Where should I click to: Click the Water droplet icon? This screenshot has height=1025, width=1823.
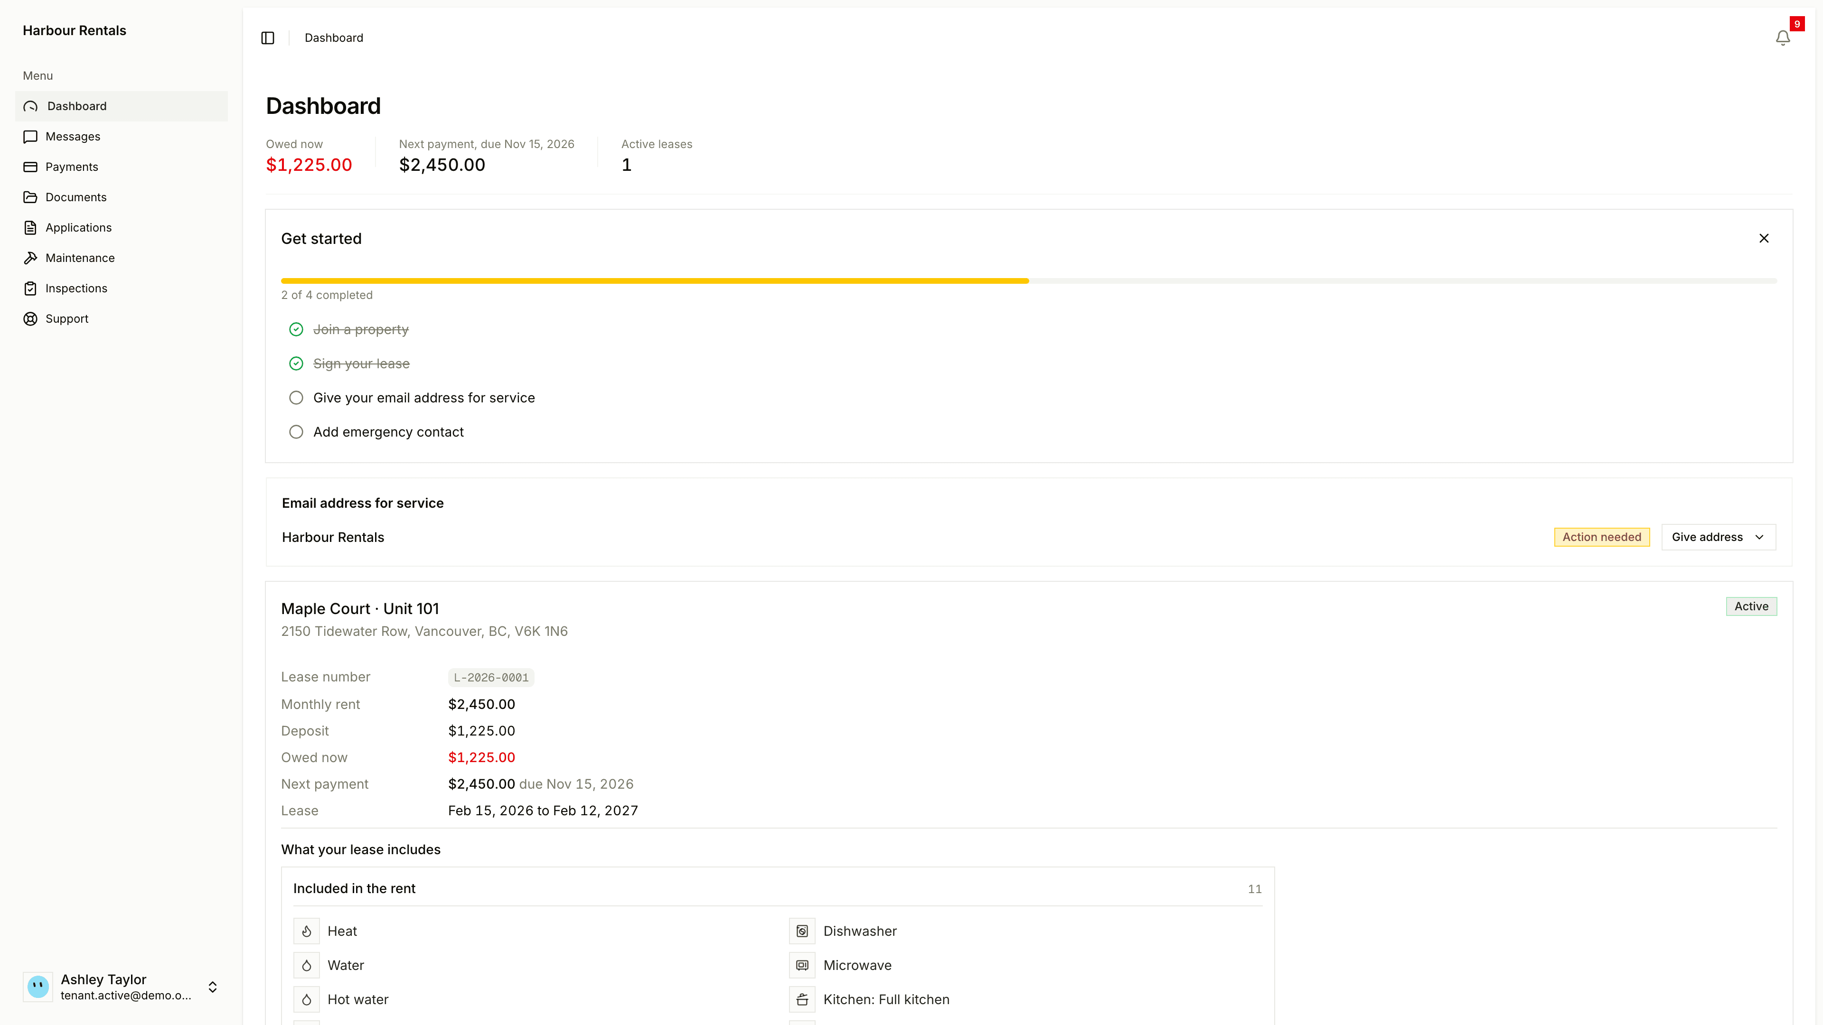(306, 965)
